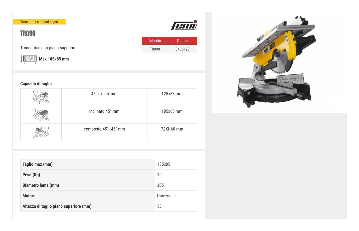This screenshot has height=231, width=359.
Task: Click the Troncatrici circolari legno category label
Action: point(39,22)
